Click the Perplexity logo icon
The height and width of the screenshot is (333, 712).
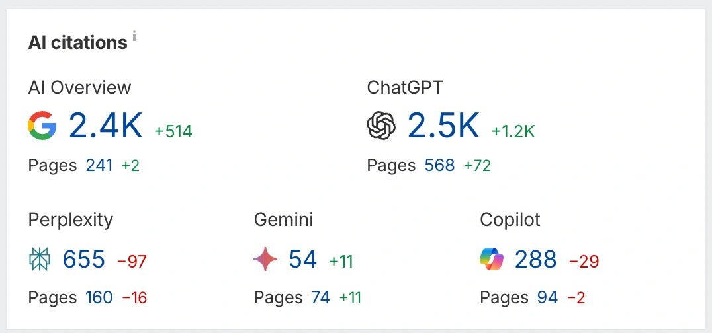click(40, 260)
